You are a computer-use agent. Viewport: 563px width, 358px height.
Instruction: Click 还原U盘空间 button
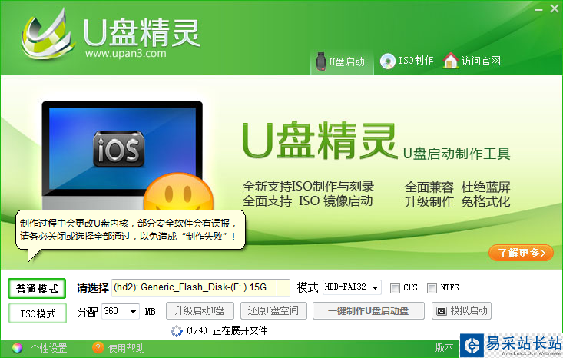[x=273, y=311]
